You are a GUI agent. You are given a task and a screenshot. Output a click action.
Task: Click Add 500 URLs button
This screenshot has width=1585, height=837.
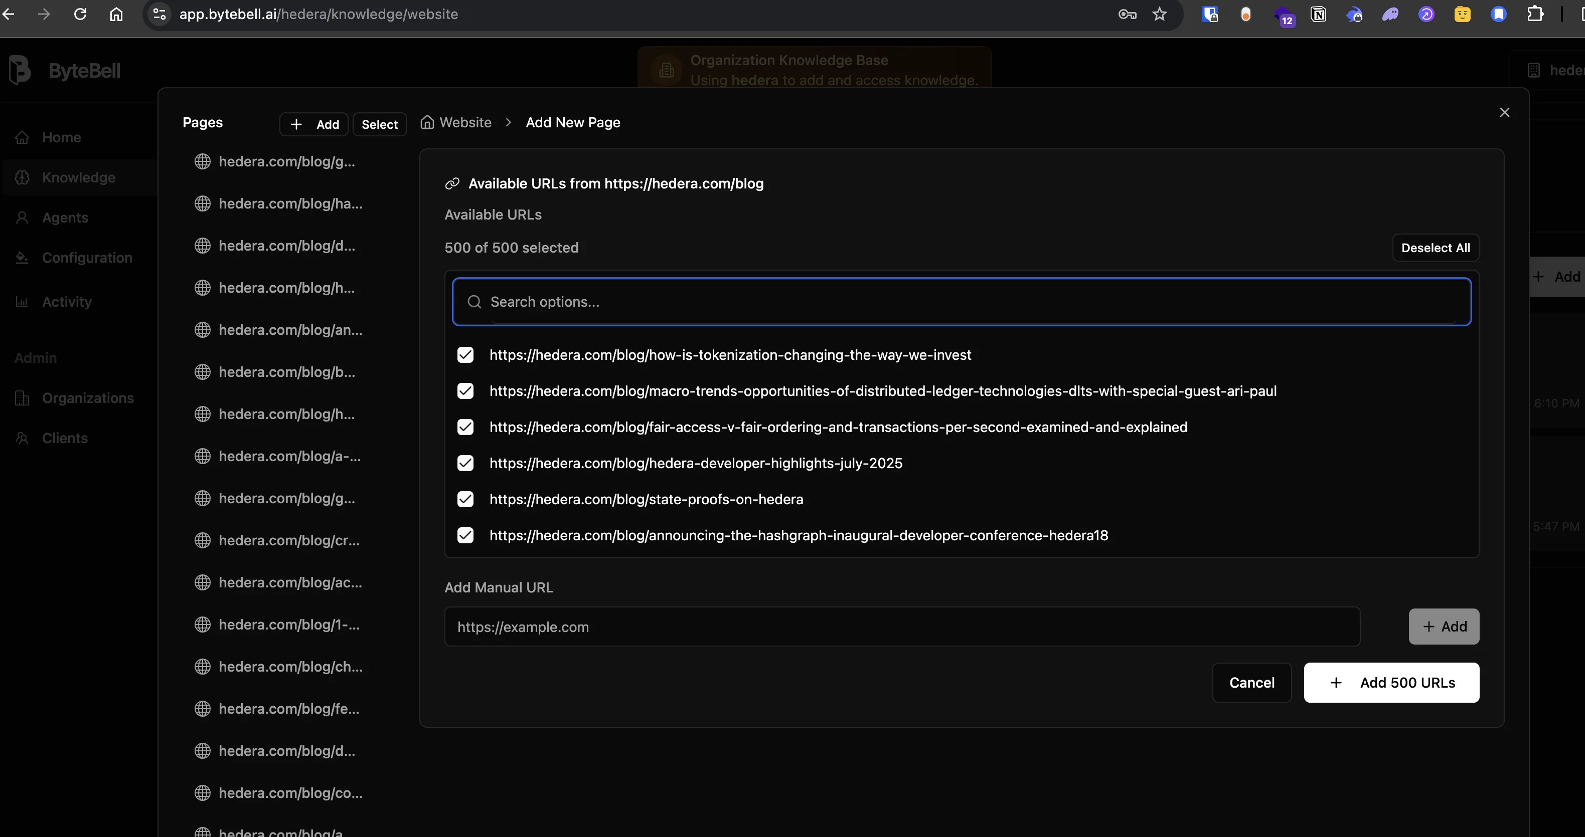pyautogui.click(x=1391, y=682)
